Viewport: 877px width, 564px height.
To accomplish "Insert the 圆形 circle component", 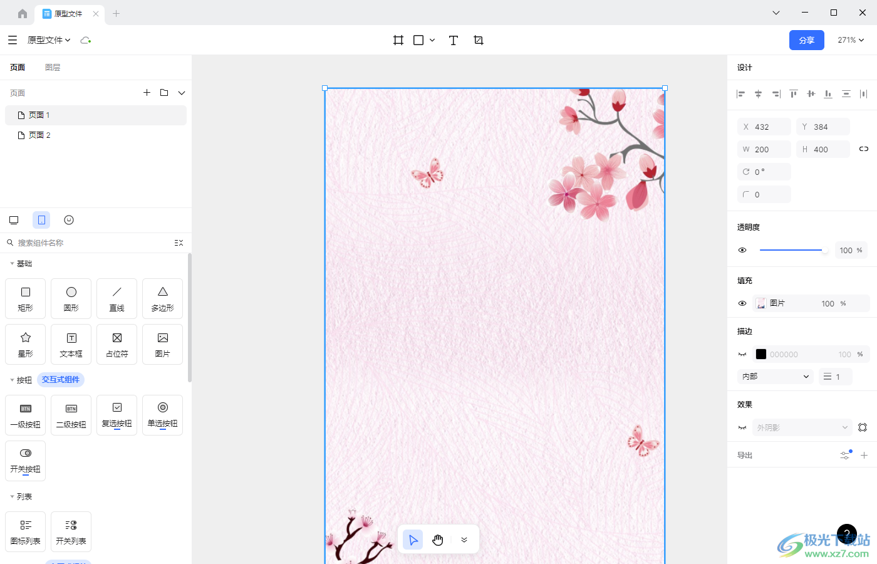I will pos(71,299).
